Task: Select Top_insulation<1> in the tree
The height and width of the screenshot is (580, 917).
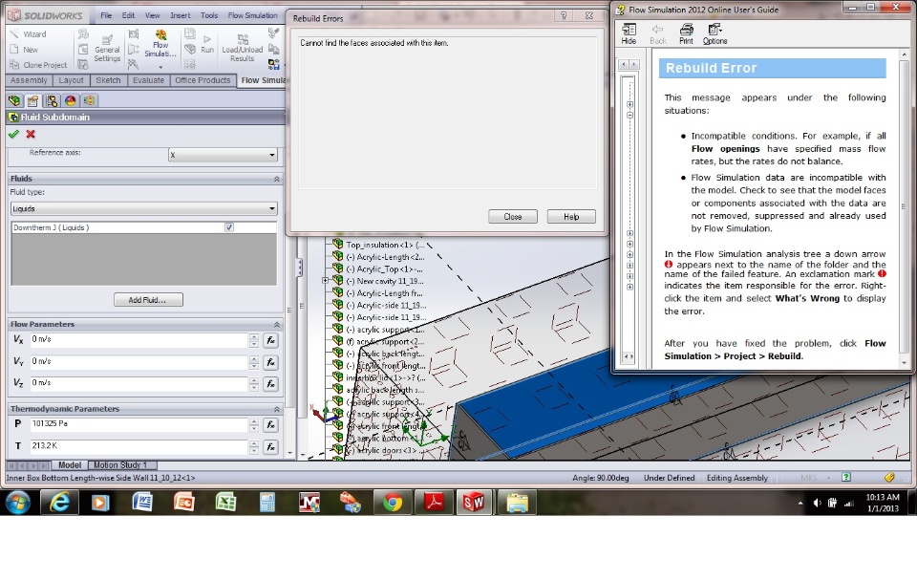Action: [385, 245]
